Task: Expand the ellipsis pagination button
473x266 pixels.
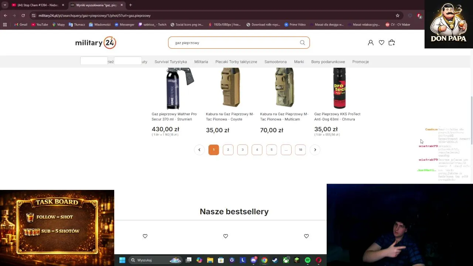Action: point(286,150)
